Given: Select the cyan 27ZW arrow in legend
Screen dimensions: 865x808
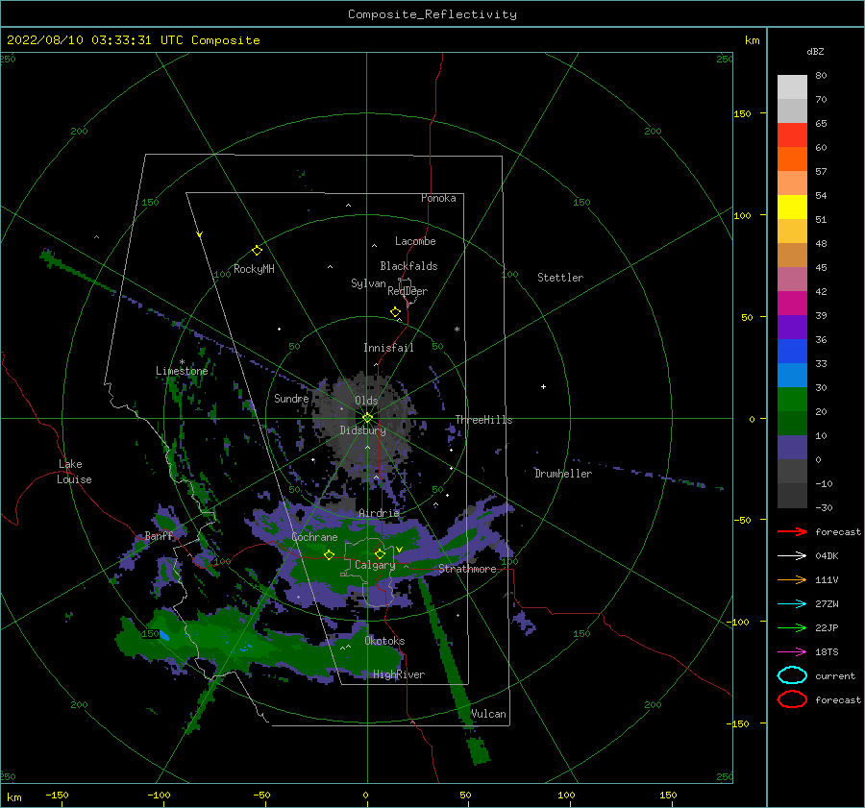Looking at the screenshot, I should coord(792,604).
